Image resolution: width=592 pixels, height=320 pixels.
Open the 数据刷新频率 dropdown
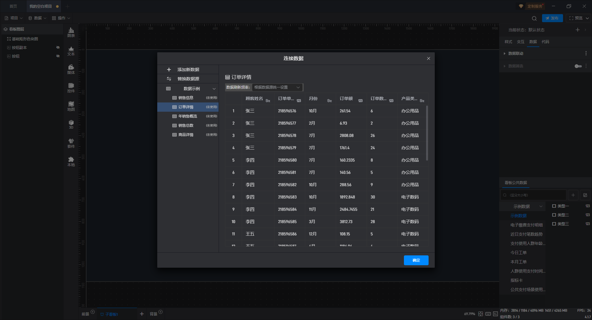click(277, 87)
